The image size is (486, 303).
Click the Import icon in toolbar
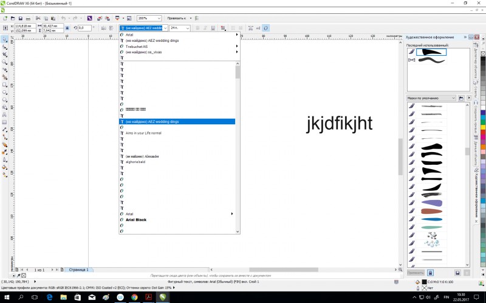(100, 18)
